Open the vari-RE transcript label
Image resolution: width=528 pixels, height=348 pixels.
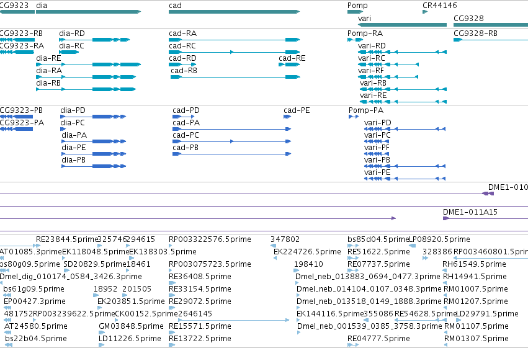373,96
